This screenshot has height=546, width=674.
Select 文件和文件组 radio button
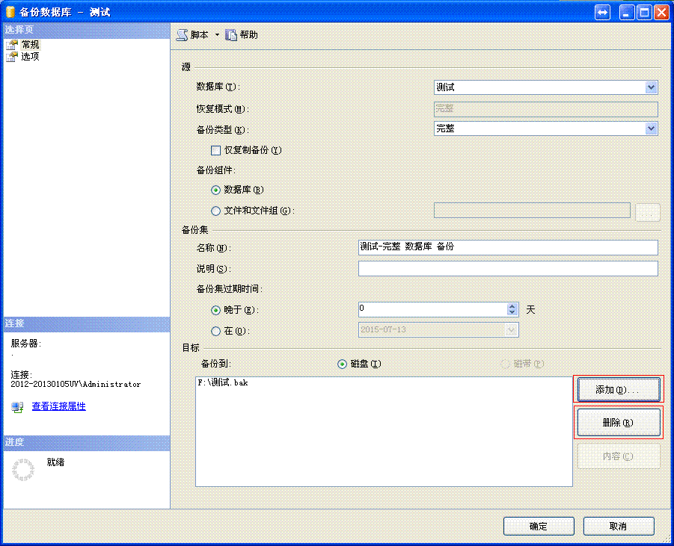pyautogui.click(x=216, y=211)
